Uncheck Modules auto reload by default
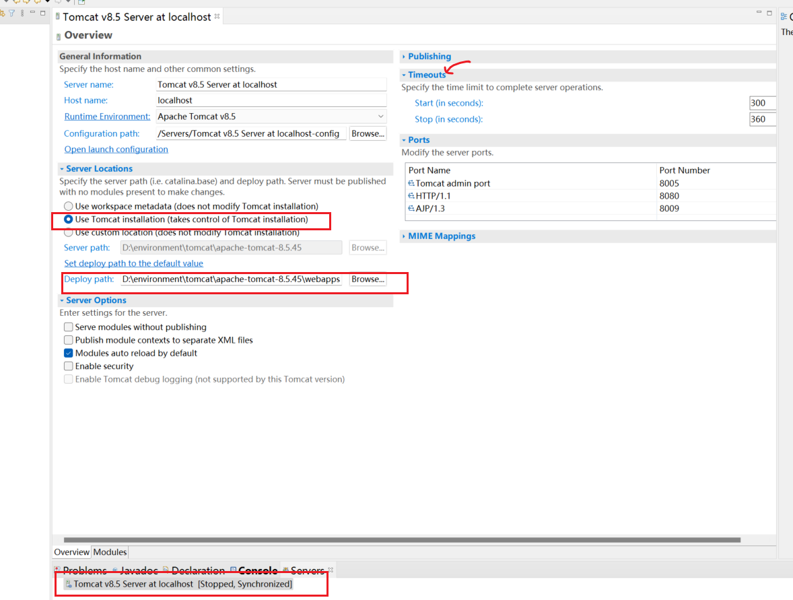Screen dimensions: 793x600 tap(68, 353)
